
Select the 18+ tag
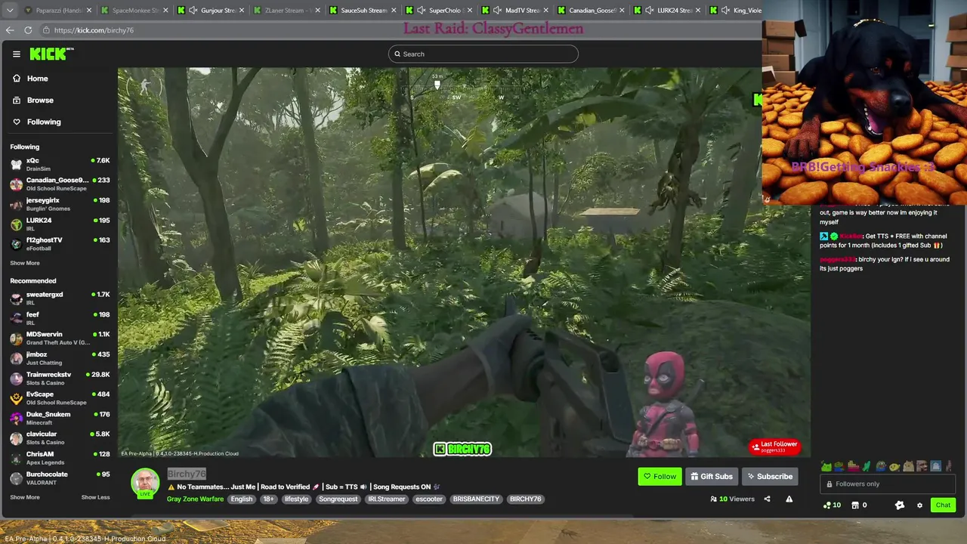point(268,499)
